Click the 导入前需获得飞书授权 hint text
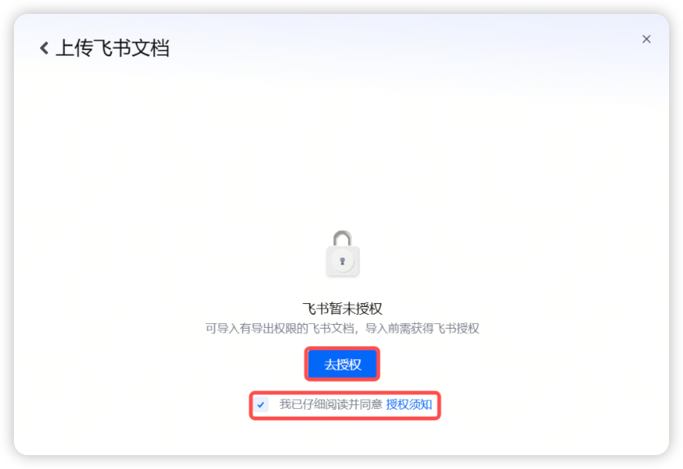Screen dimensions: 683x469 [421, 329]
